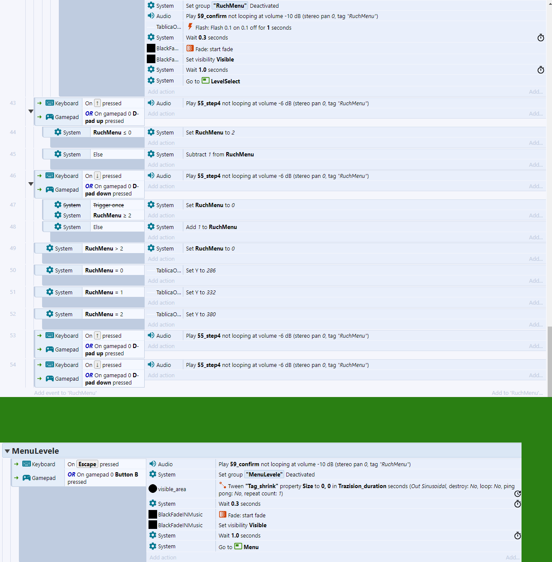Click the up-arrow key box in event 43
The image size is (552, 562).
pyautogui.click(x=97, y=103)
